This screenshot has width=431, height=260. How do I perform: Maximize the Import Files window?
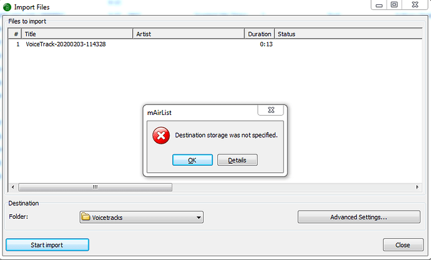pos(394,5)
